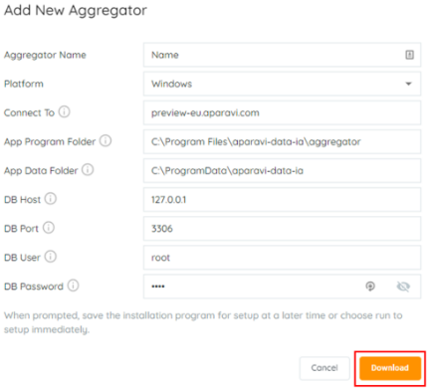Click the DB Host field showing 127.0.0.1
This screenshot has width=430, height=391.
[282, 200]
